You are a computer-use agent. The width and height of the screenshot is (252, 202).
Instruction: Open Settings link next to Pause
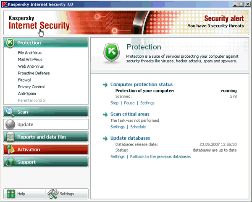click(147, 103)
